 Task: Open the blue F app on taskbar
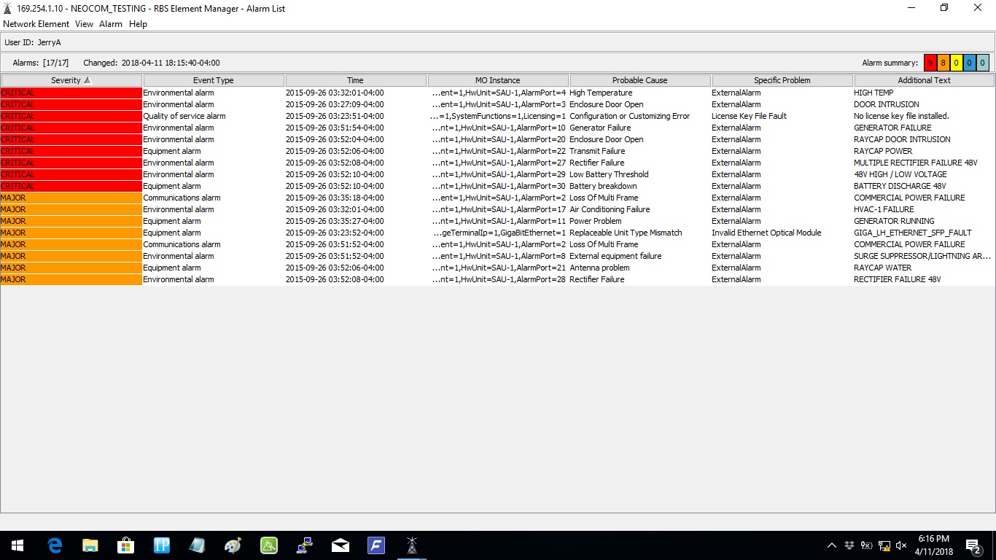pos(376,545)
